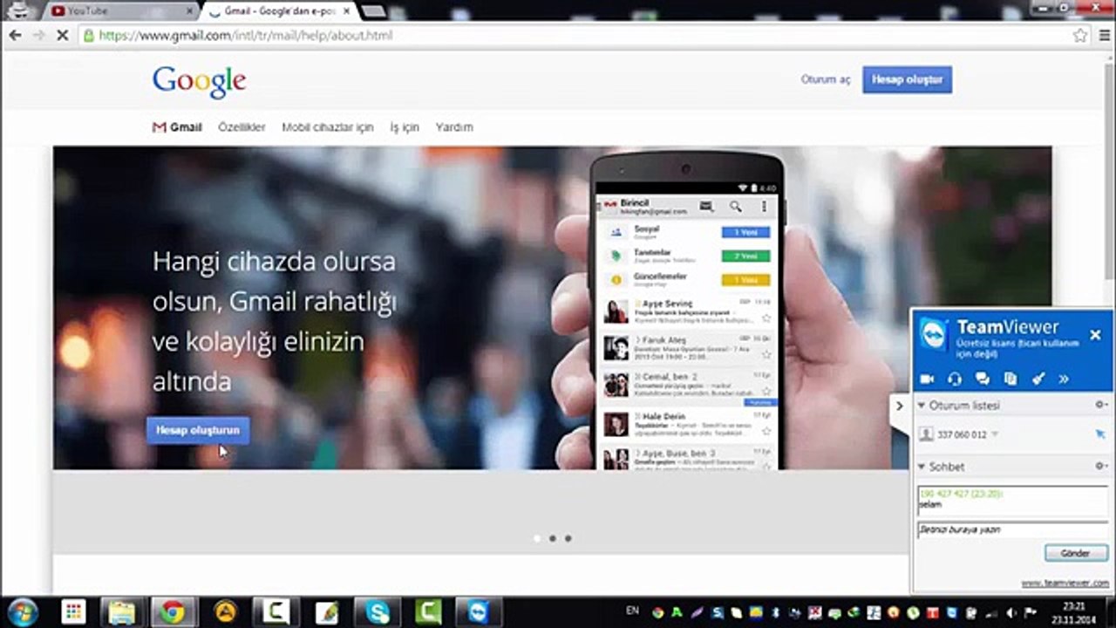Close the Gmail tab
The width and height of the screenshot is (1116, 628).
346,11
